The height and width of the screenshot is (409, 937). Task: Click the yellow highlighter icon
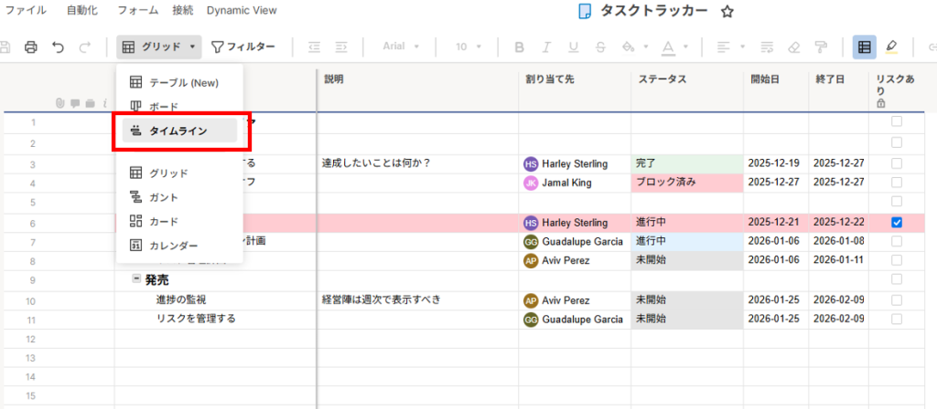pyautogui.click(x=892, y=47)
